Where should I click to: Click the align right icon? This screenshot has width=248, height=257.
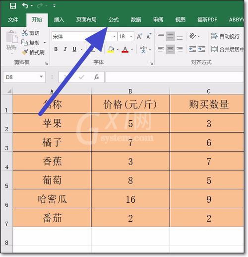point(180,49)
